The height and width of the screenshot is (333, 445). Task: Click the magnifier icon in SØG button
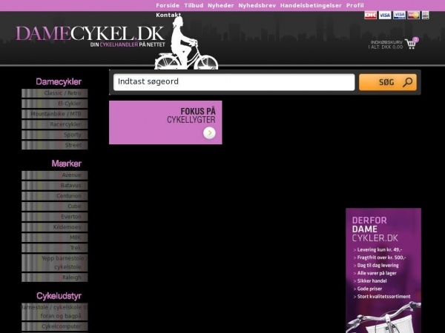tap(407, 82)
